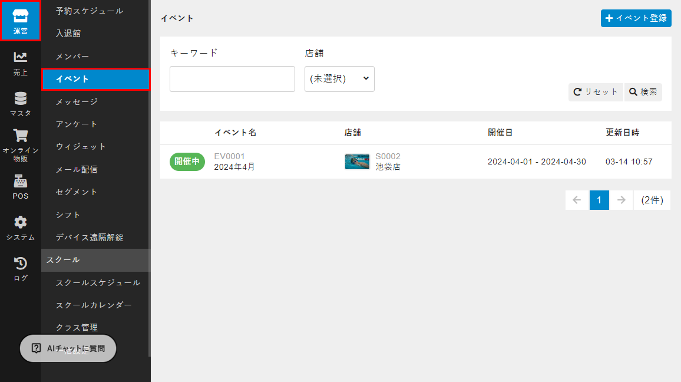Open the AIチャットに質問 help button
681x382 pixels.
[68, 348]
